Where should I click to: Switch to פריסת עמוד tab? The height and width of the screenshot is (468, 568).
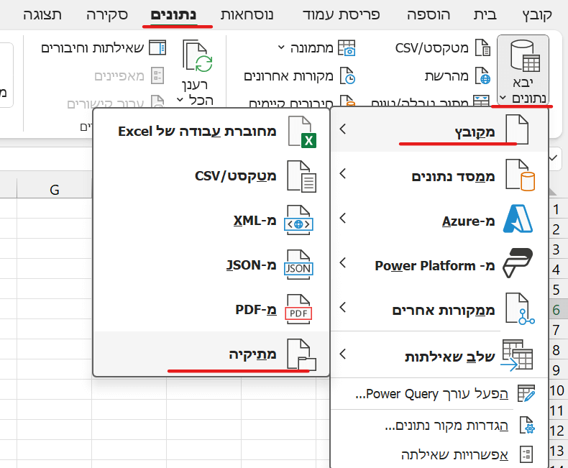342,15
